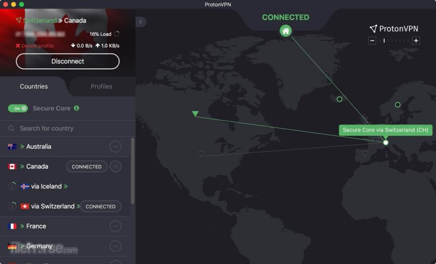The height and width of the screenshot is (264, 436).
Task: Click the map zoom slider handle
Action: 384,41
